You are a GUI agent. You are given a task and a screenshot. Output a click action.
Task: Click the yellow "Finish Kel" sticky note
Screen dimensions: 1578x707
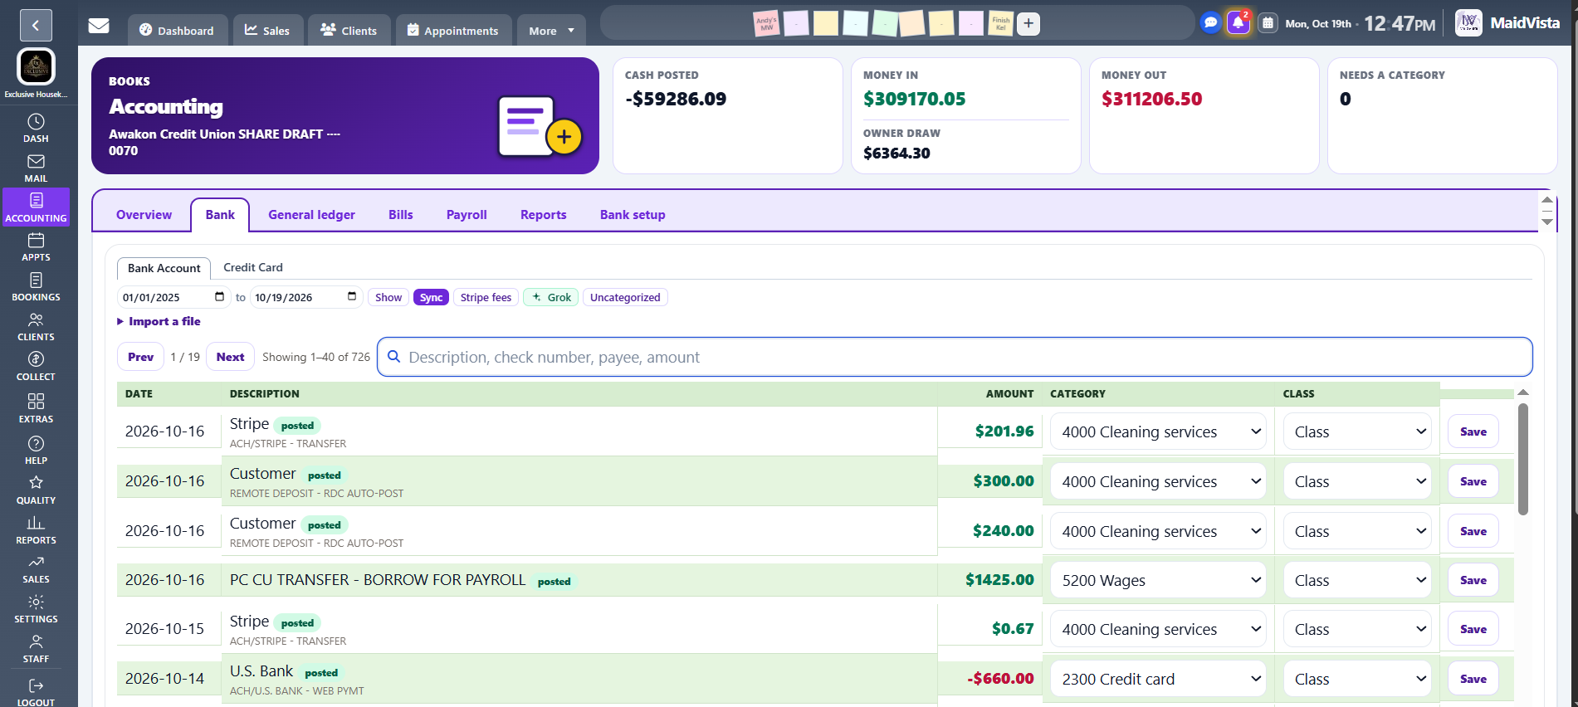point(1000,23)
